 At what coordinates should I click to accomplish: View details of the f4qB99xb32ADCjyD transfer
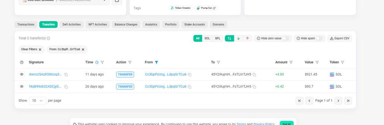point(22,87)
